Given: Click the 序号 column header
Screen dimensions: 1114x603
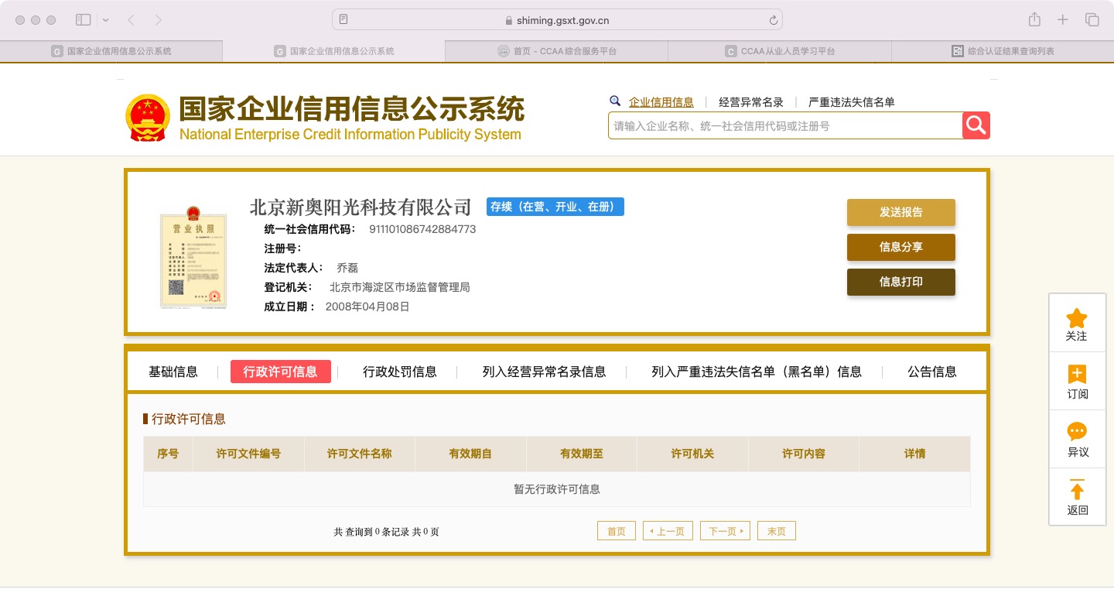Looking at the screenshot, I should click(168, 454).
